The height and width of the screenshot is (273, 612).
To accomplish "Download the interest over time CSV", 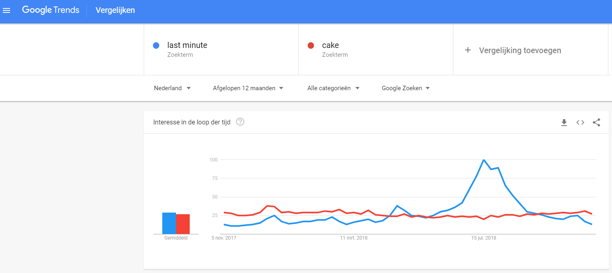I will pos(564,122).
